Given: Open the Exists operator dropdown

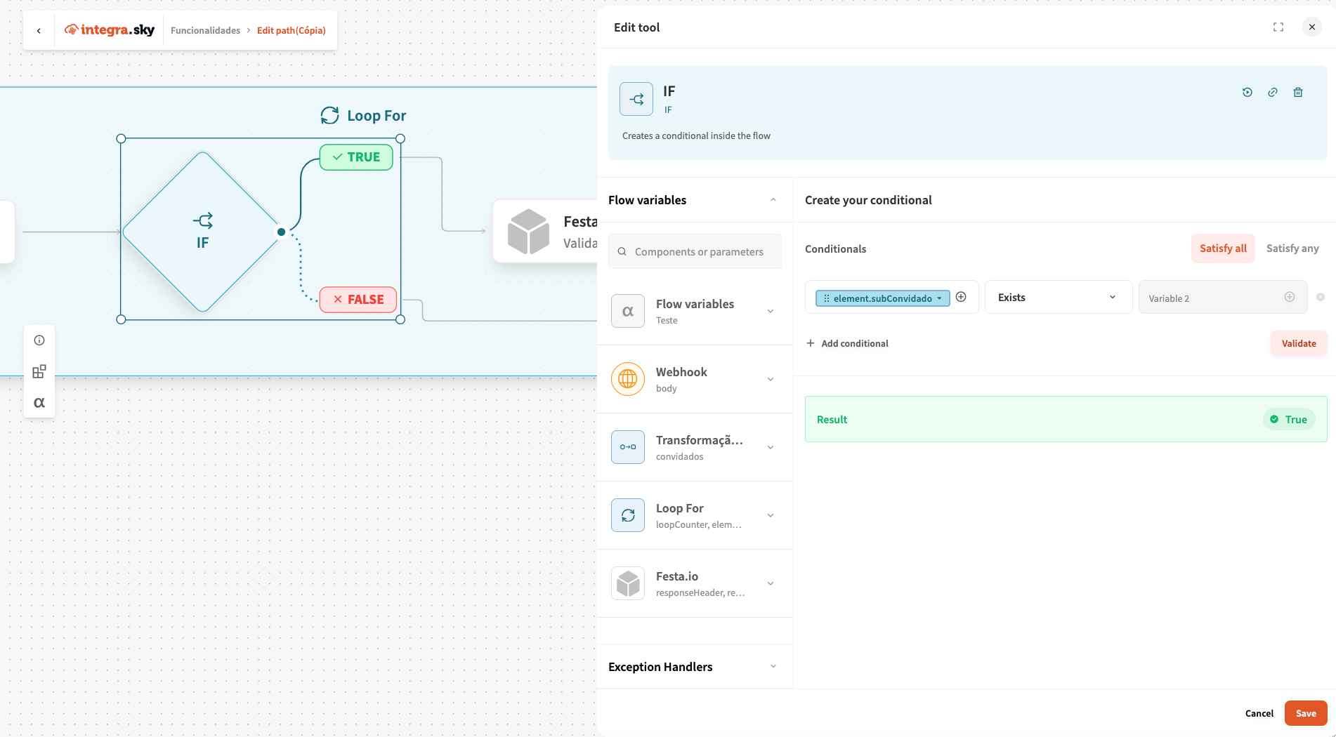Looking at the screenshot, I should click(x=1057, y=298).
